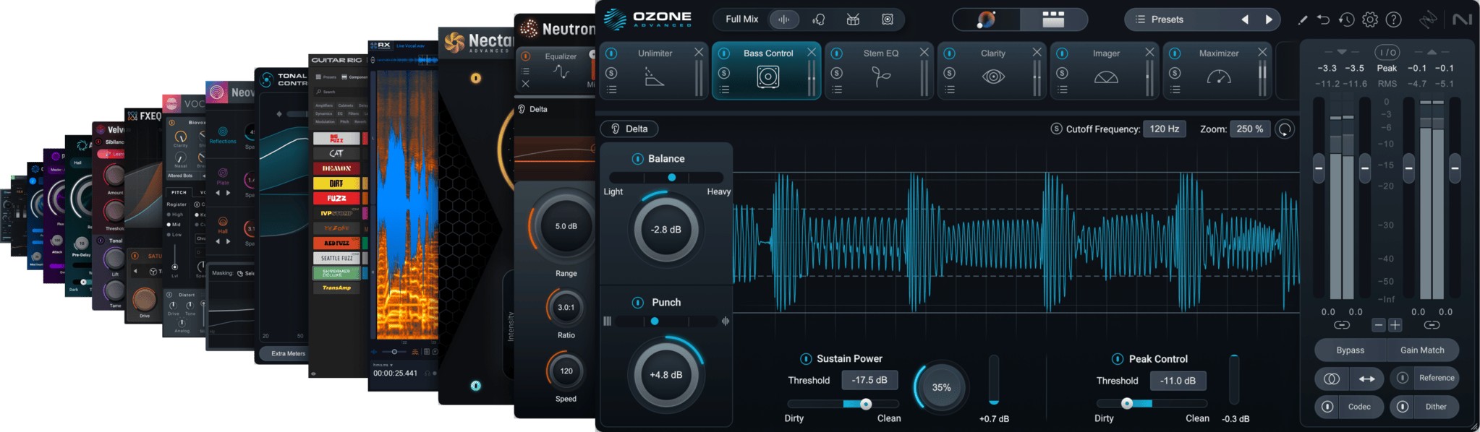Click the Gain Match button
Screen dimensions: 1480x432
(1422, 350)
